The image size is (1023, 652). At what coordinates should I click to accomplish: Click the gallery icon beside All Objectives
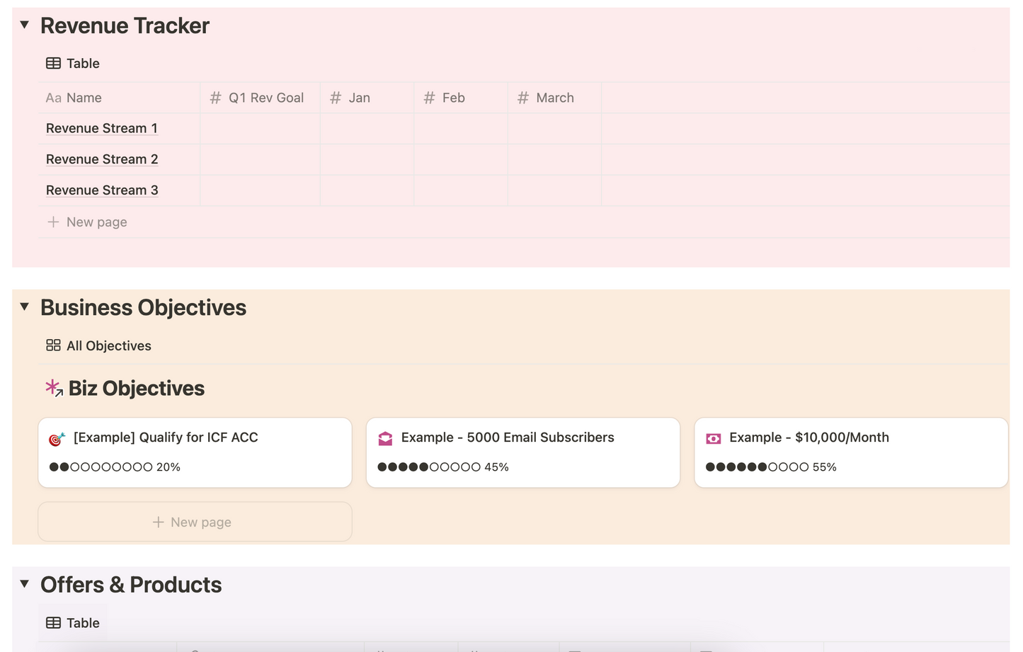click(52, 345)
